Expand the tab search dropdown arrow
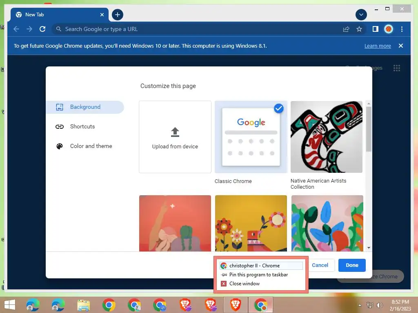The height and width of the screenshot is (313, 418). pyautogui.click(x=361, y=15)
